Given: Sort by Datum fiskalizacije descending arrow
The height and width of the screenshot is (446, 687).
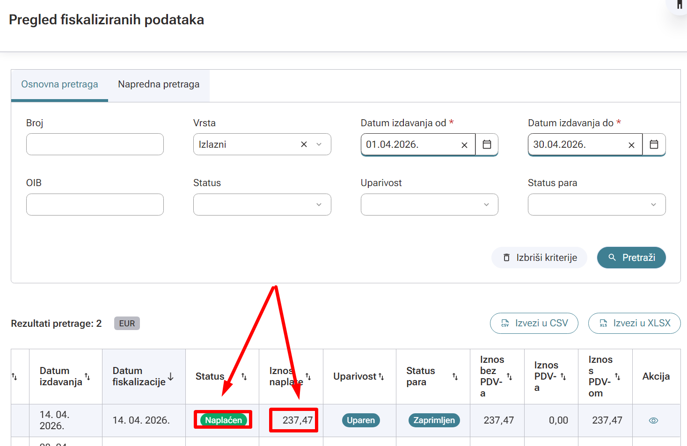Looking at the screenshot, I should pos(171,376).
